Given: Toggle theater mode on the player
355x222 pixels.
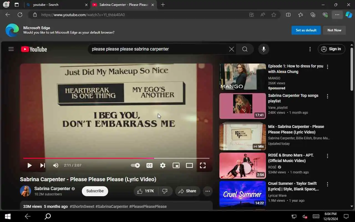Looking at the screenshot, I should click(x=189, y=165).
